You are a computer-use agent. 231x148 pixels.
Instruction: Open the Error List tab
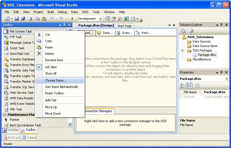[x=11, y=137]
